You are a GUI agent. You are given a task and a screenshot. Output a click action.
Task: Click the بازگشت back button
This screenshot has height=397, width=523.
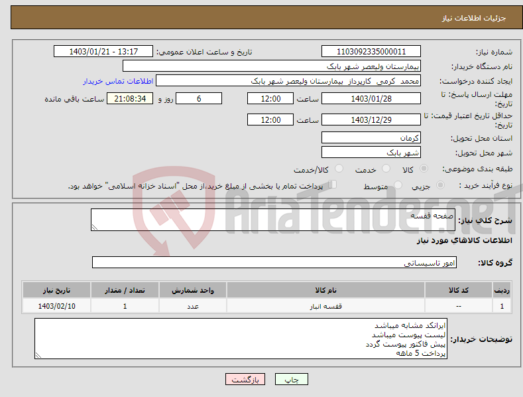coord(245,379)
